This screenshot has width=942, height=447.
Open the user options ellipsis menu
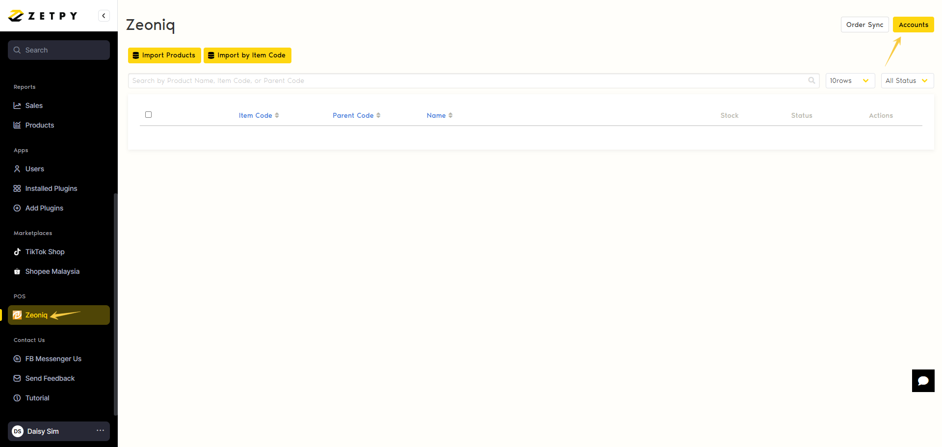pos(100,430)
